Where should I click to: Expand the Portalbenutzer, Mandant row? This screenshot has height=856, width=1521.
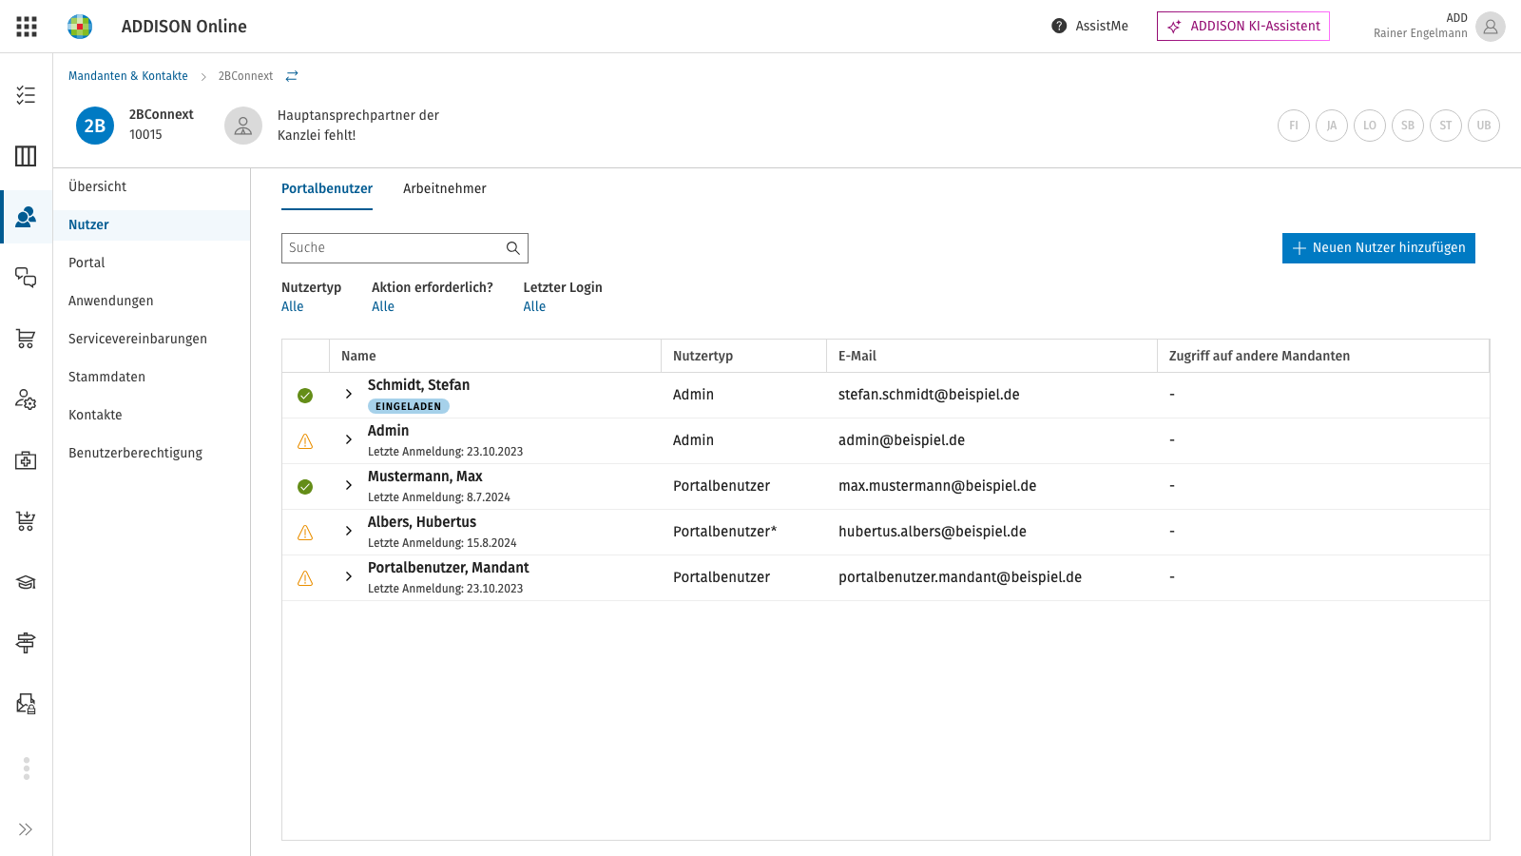tap(349, 576)
